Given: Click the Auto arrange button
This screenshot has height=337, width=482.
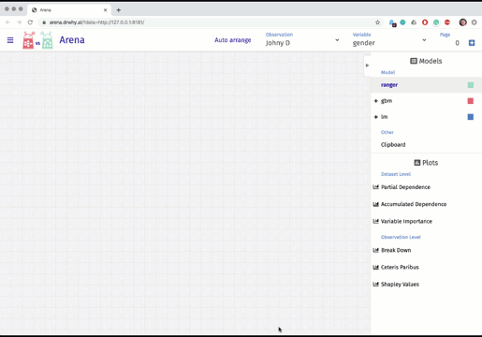Looking at the screenshot, I should coord(233,40).
